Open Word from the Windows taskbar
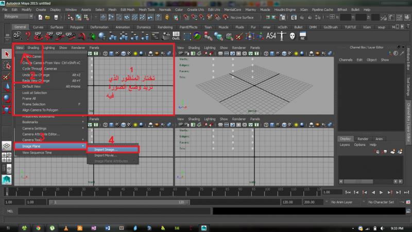The height and width of the screenshot is (232, 412). tap(108, 228)
